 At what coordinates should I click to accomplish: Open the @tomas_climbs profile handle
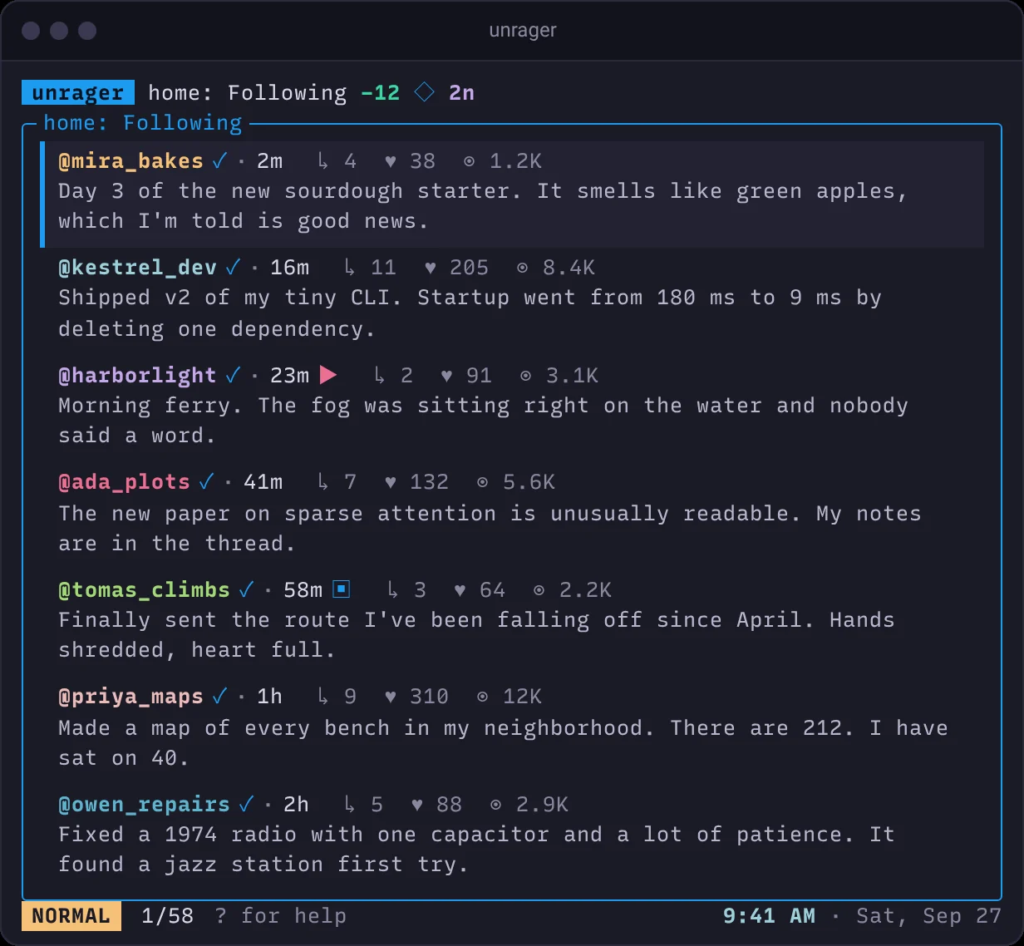(144, 590)
